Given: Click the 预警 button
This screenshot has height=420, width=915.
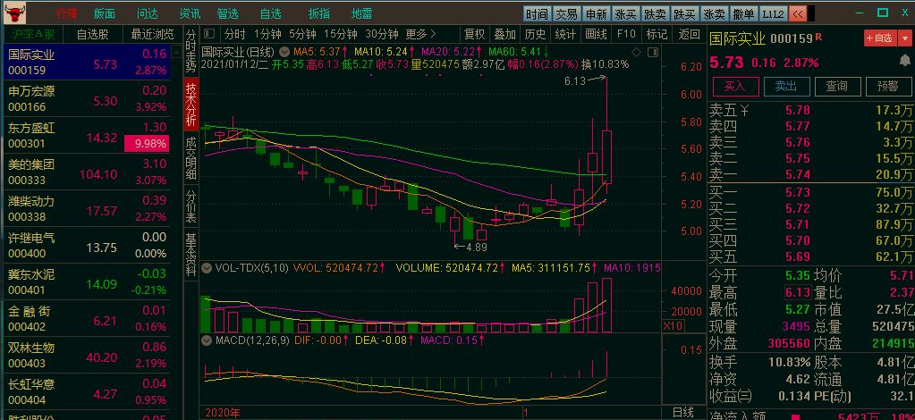Looking at the screenshot, I should point(887,87).
